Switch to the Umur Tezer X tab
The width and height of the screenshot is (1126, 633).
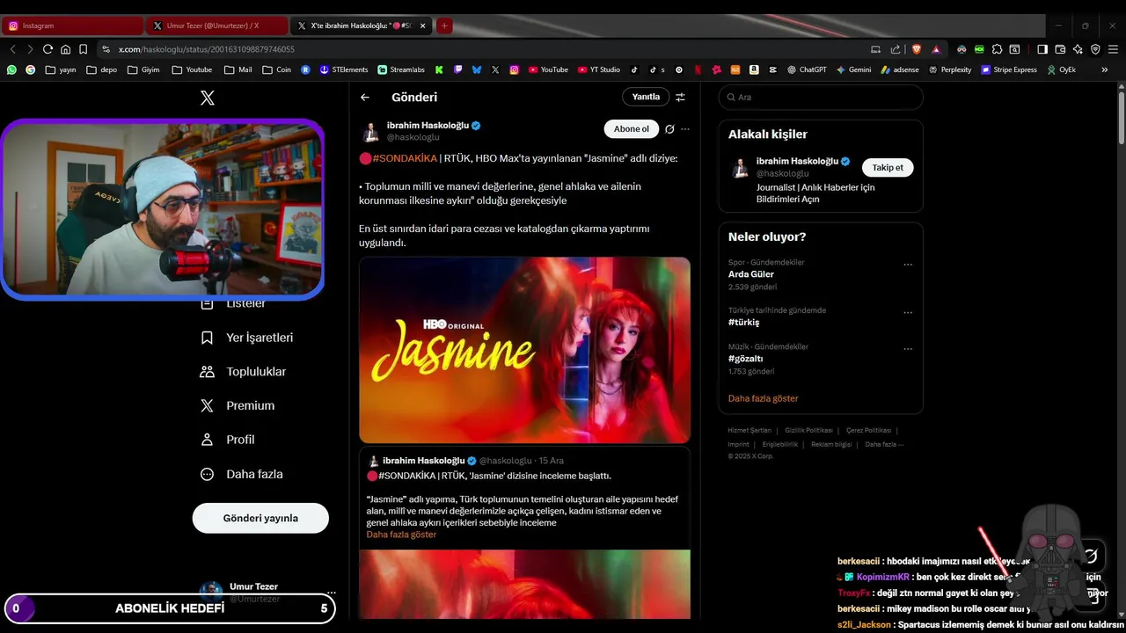217,25
